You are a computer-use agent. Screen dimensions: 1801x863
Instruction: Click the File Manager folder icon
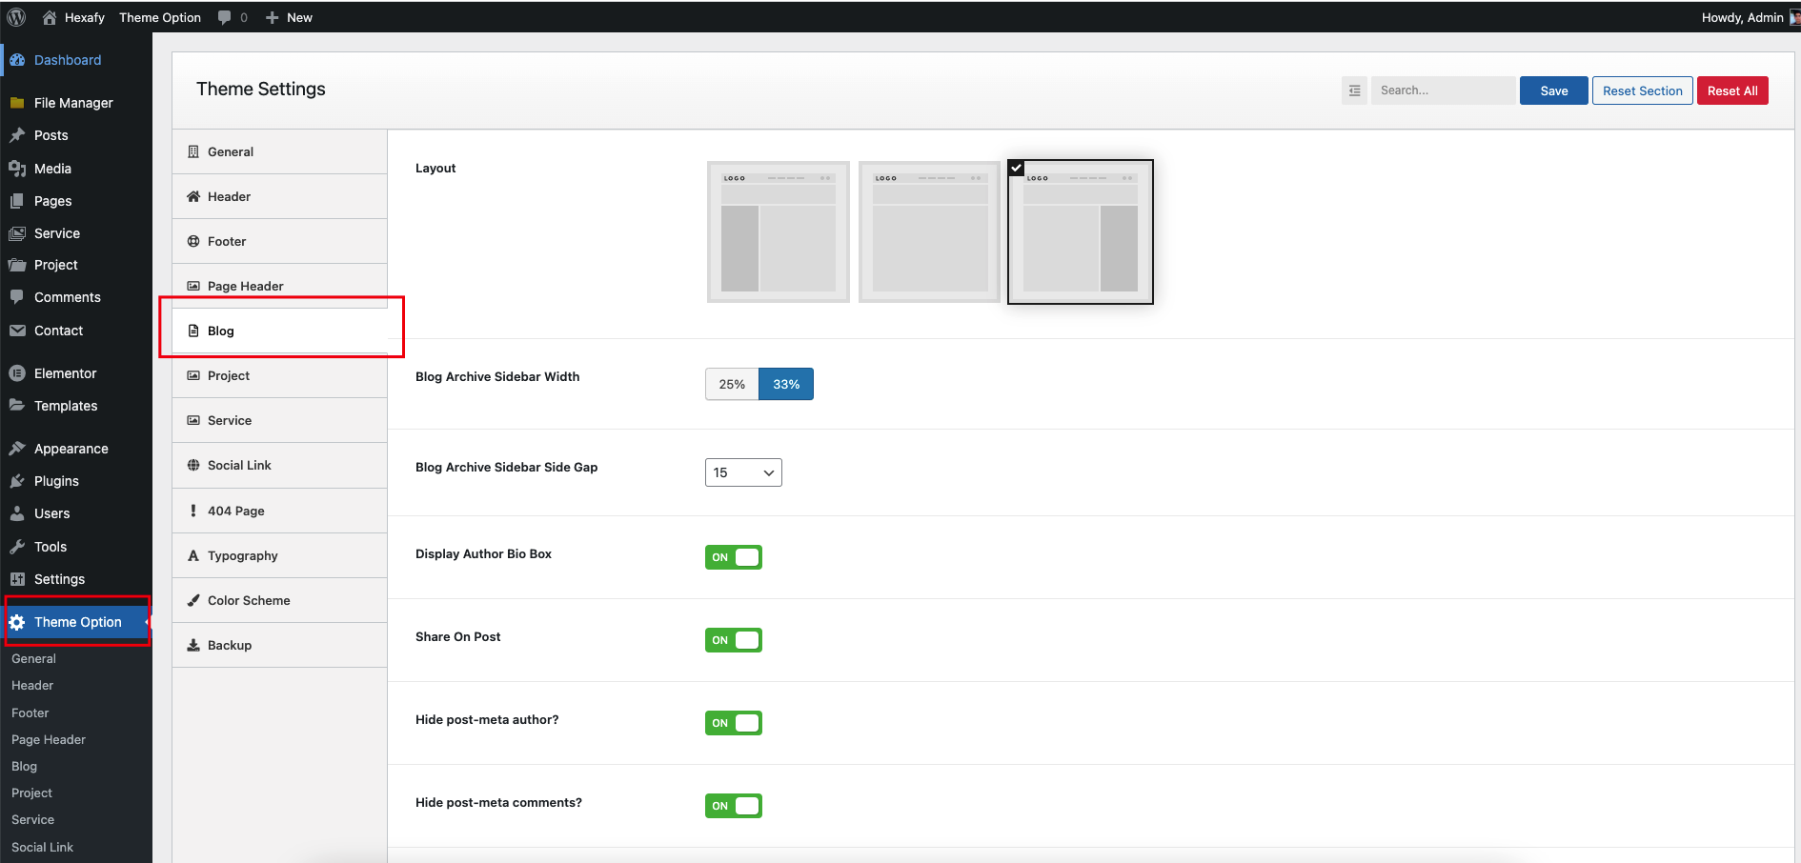17,103
